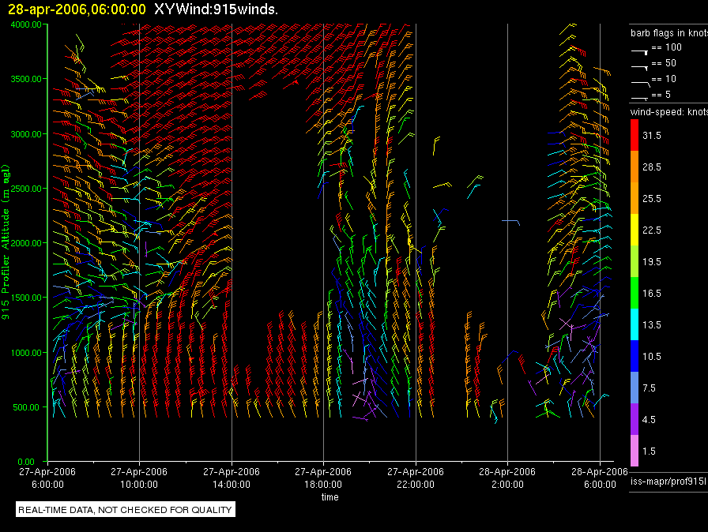
Task: Click the 3000.00 altitude axis tick label
Action: pos(26,134)
